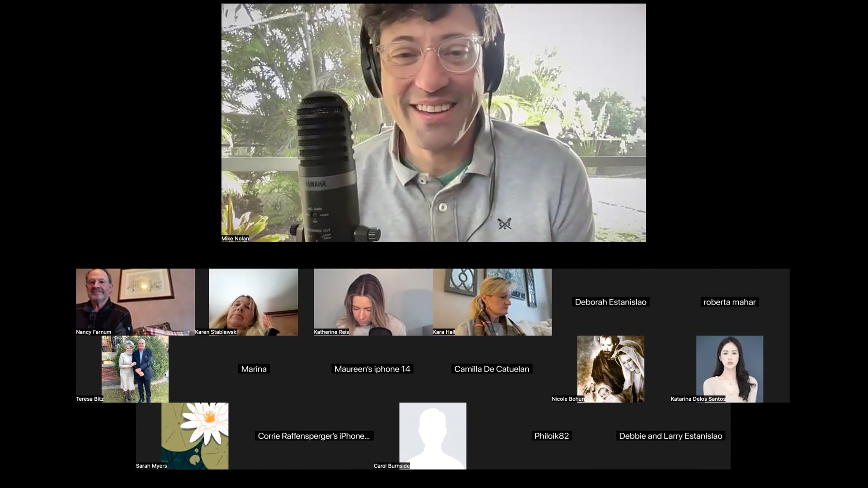Click Sarah Myers's water lily avatar
This screenshot has height=488, width=868.
[194, 436]
